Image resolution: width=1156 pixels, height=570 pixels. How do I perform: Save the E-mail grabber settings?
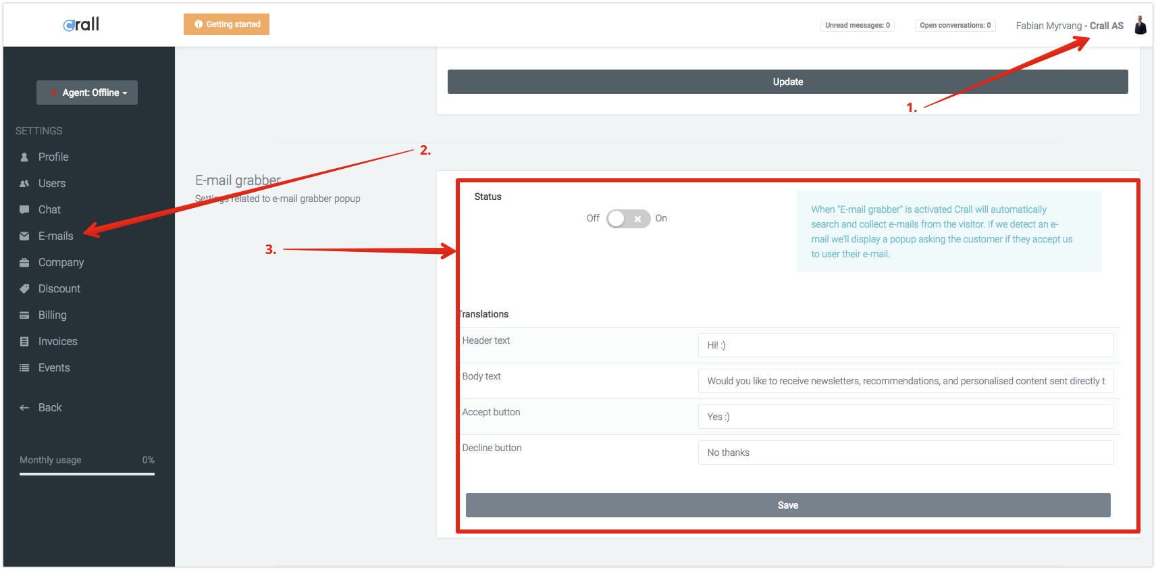pyautogui.click(x=788, y=505)
